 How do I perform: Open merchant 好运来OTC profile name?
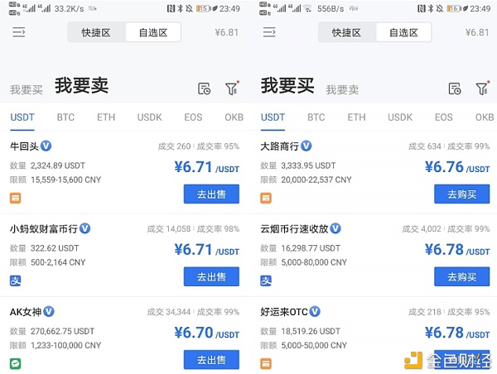(x=284, y=312)
